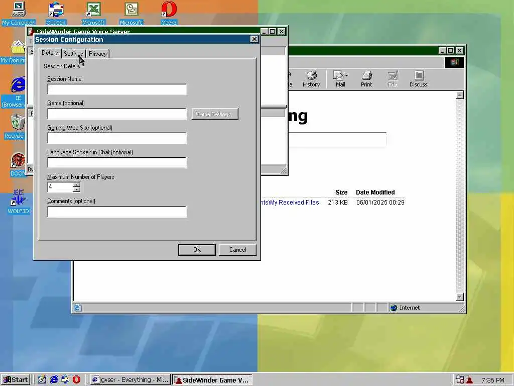Click the Size column header
The width and height of the screenshot is (514, 386).
tap(341, 192)
